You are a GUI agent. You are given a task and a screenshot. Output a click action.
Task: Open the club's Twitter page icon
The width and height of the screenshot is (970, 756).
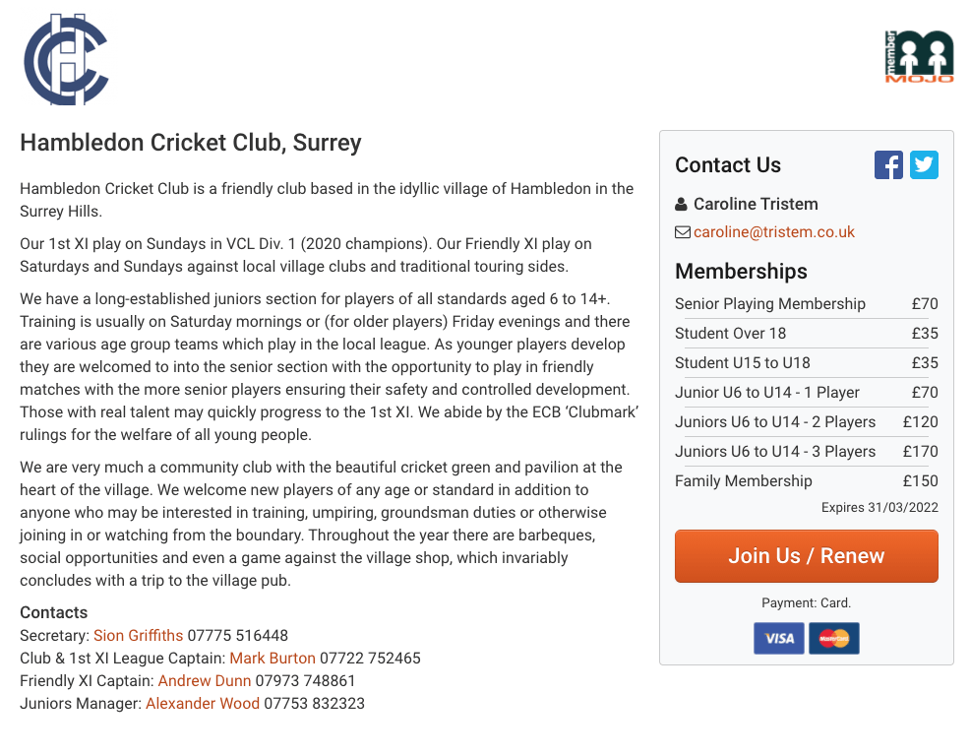tap(924, 164)
